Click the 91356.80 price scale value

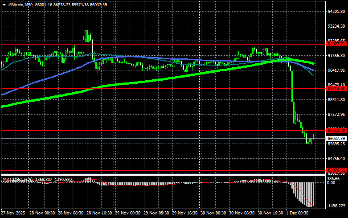point(336,55)
